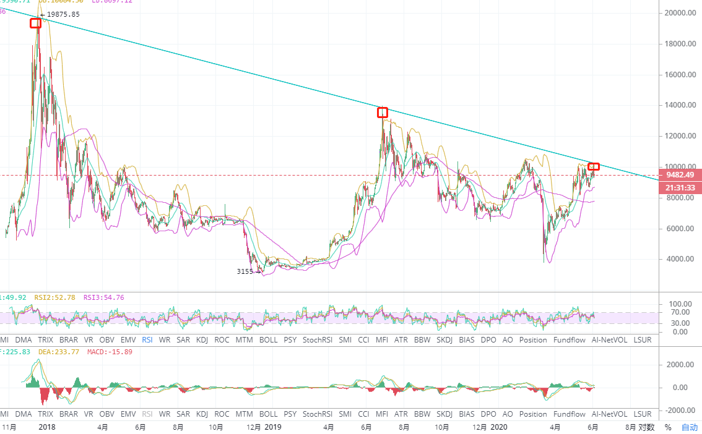This screenshot has height=434, width=702.
Task: Select SAR indicator under the RSI pane
Action: pos(183,339)
